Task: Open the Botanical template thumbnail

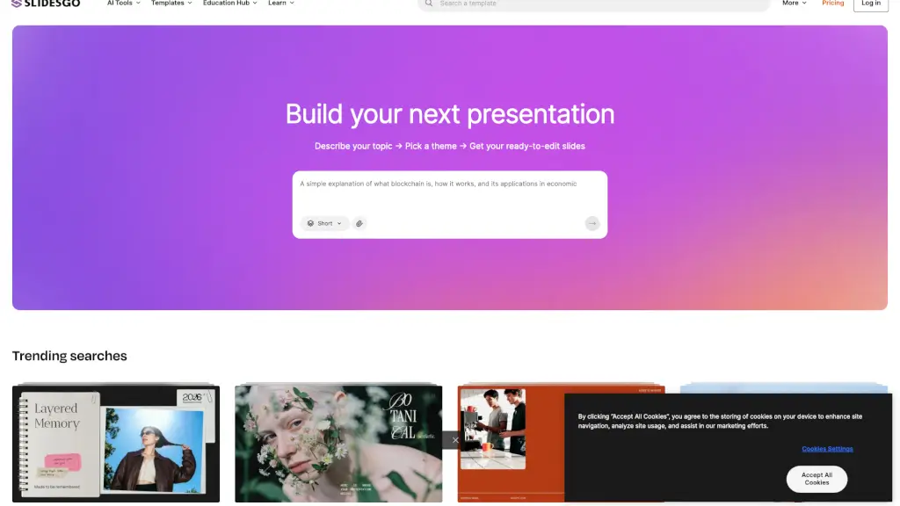Action: click(338, 443)
